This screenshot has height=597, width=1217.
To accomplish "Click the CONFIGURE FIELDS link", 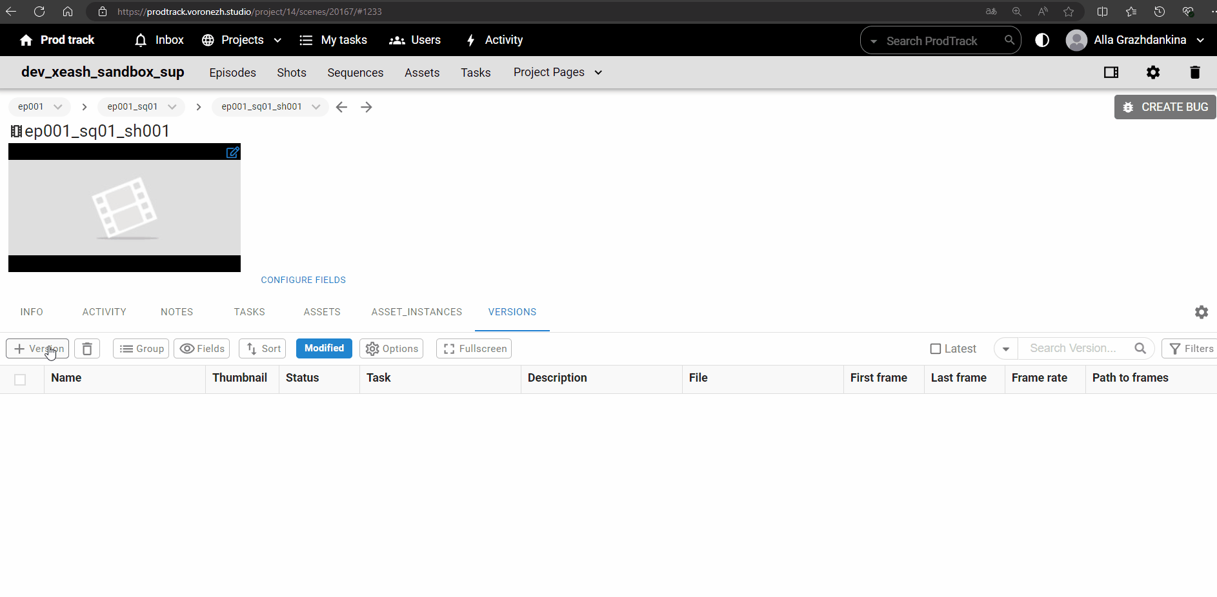I will [x=303, y=280].
